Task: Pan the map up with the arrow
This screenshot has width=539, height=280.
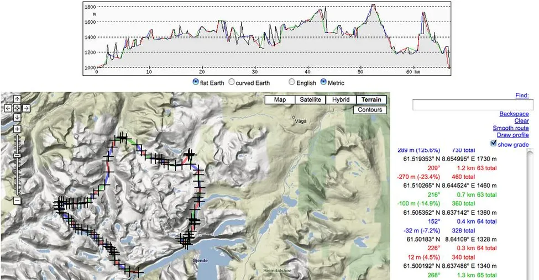Action: [18, 99]
